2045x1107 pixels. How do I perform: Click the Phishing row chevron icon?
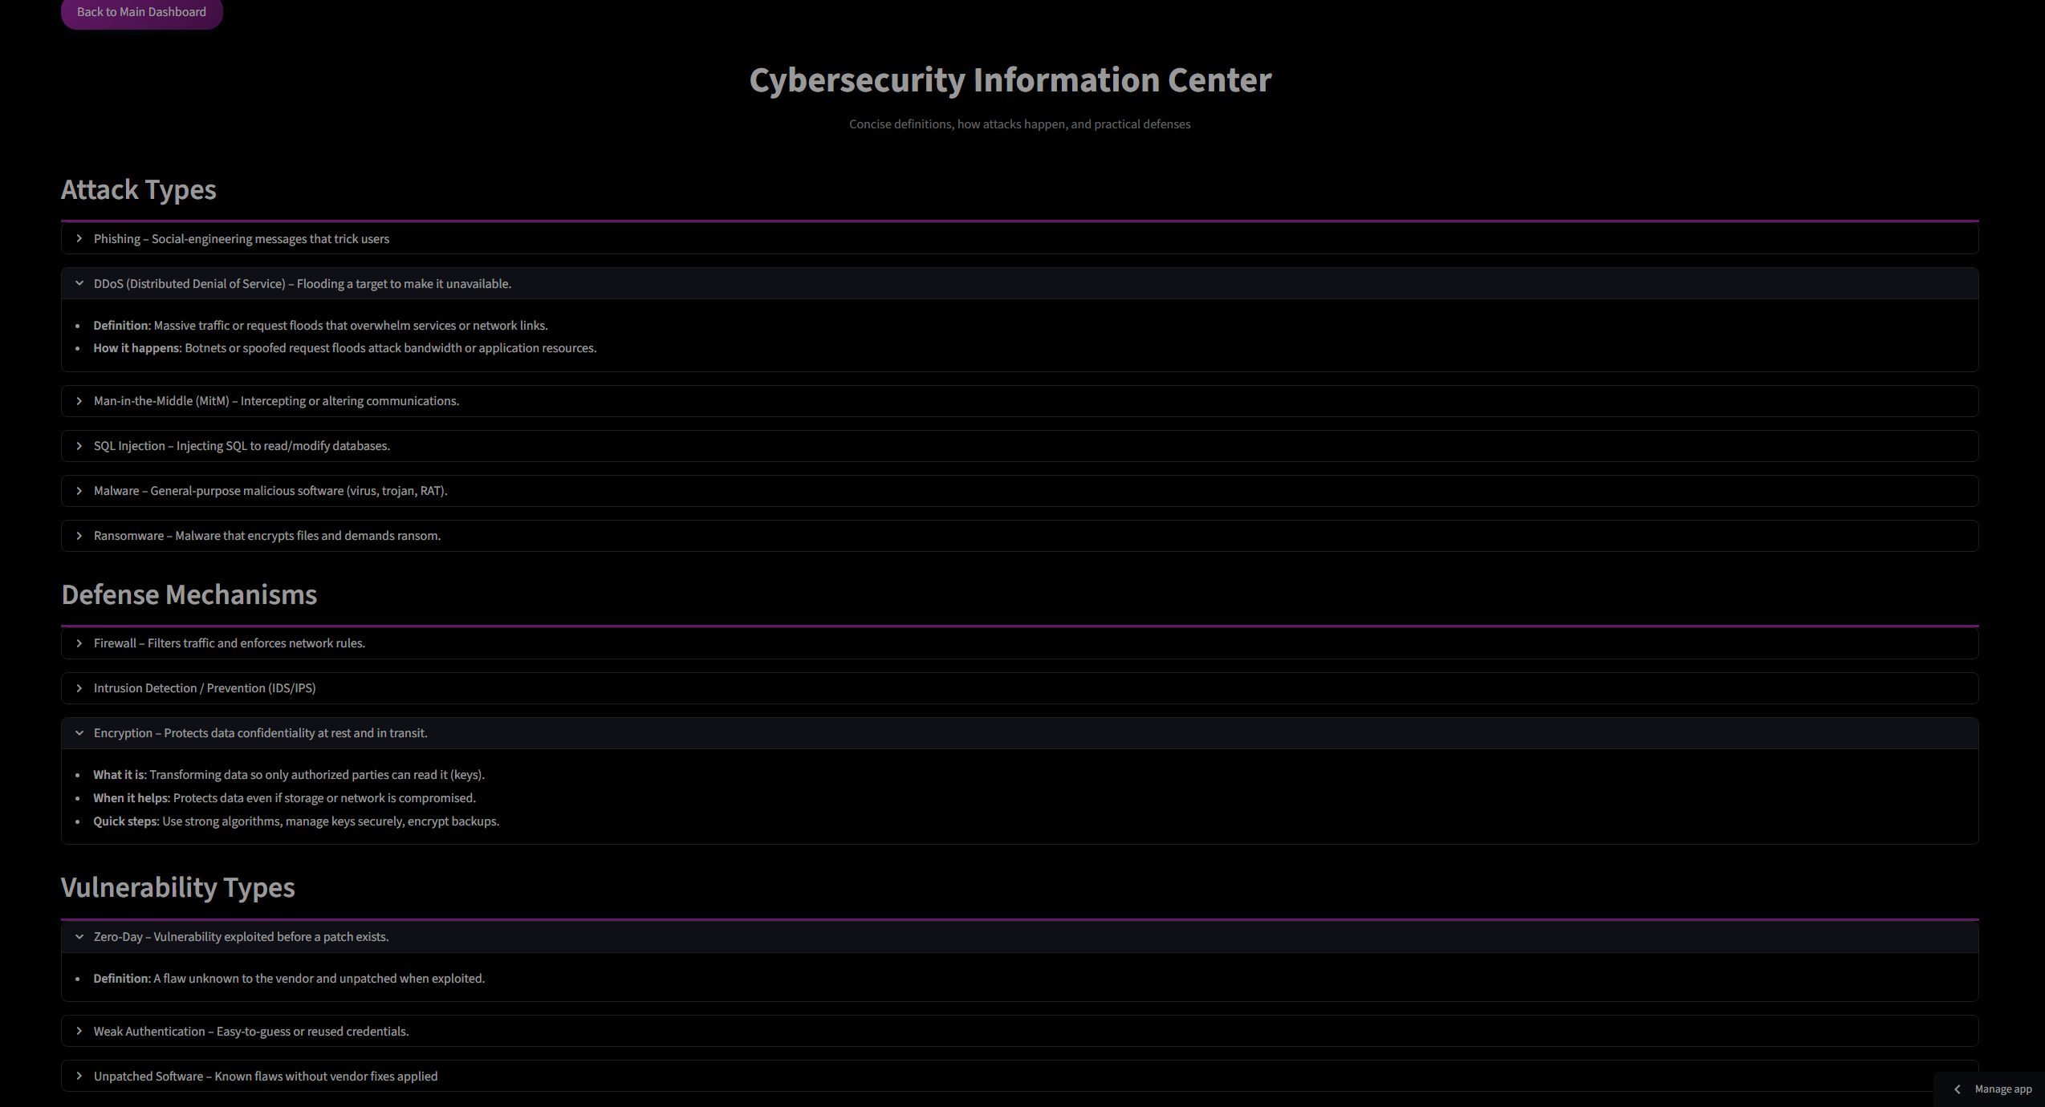pos(79,239)
